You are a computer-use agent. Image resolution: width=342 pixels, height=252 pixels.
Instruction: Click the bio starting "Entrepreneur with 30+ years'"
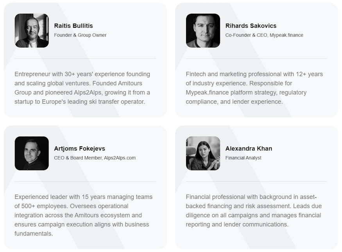(x=82, y=88)
